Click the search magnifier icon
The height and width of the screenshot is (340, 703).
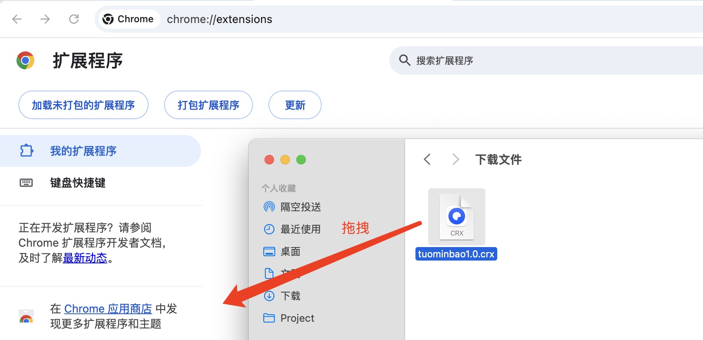(404, 60)
